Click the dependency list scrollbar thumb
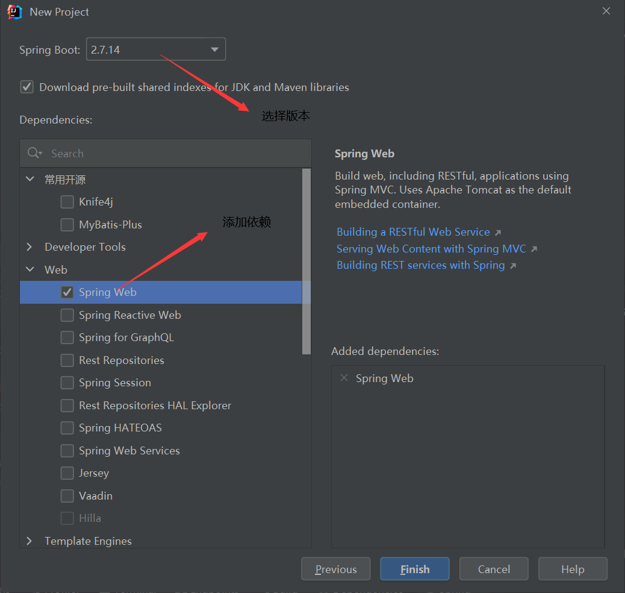 [x=306, y=262]
